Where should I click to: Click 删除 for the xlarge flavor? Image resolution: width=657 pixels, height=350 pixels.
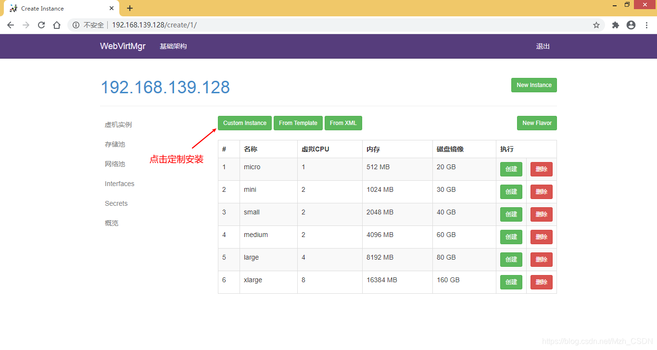coord(542,282)
